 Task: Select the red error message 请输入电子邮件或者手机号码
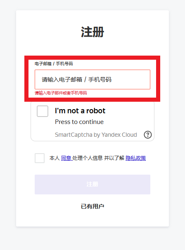tap(61, 93)
